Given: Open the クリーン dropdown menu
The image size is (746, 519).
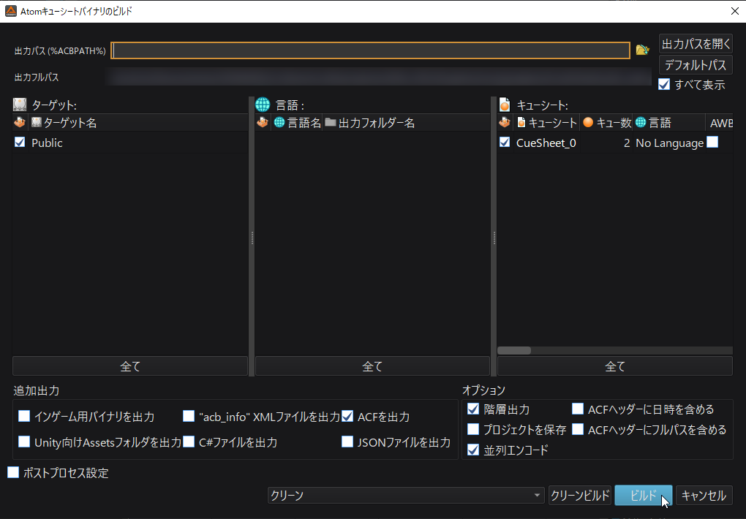Looking at the screenshot, I should click(x=406, y=495).
